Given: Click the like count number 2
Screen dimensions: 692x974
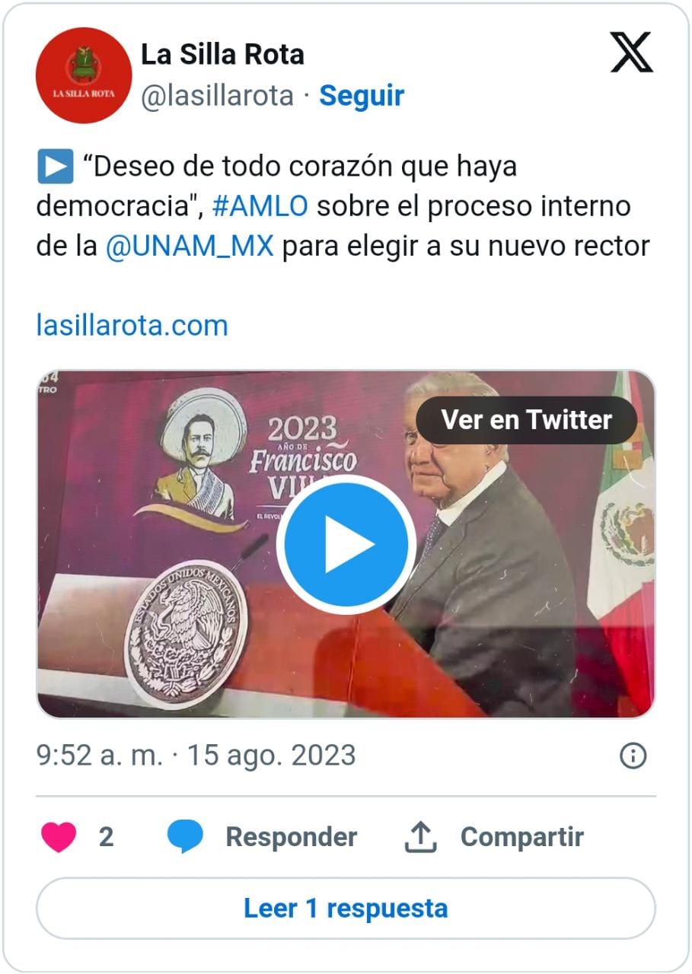Looking at the screenshot, I should coord(106,837).
